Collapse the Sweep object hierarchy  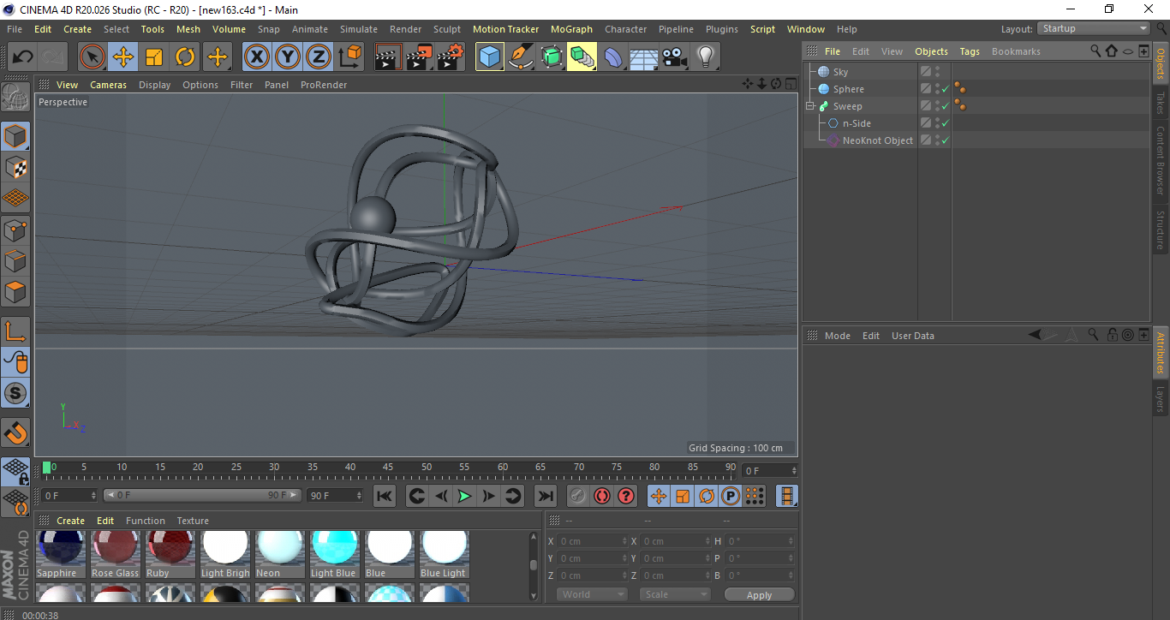[809, 106]
